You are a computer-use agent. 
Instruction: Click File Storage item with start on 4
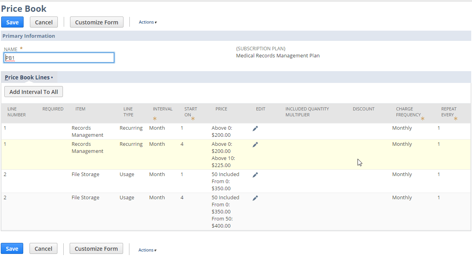85,197
